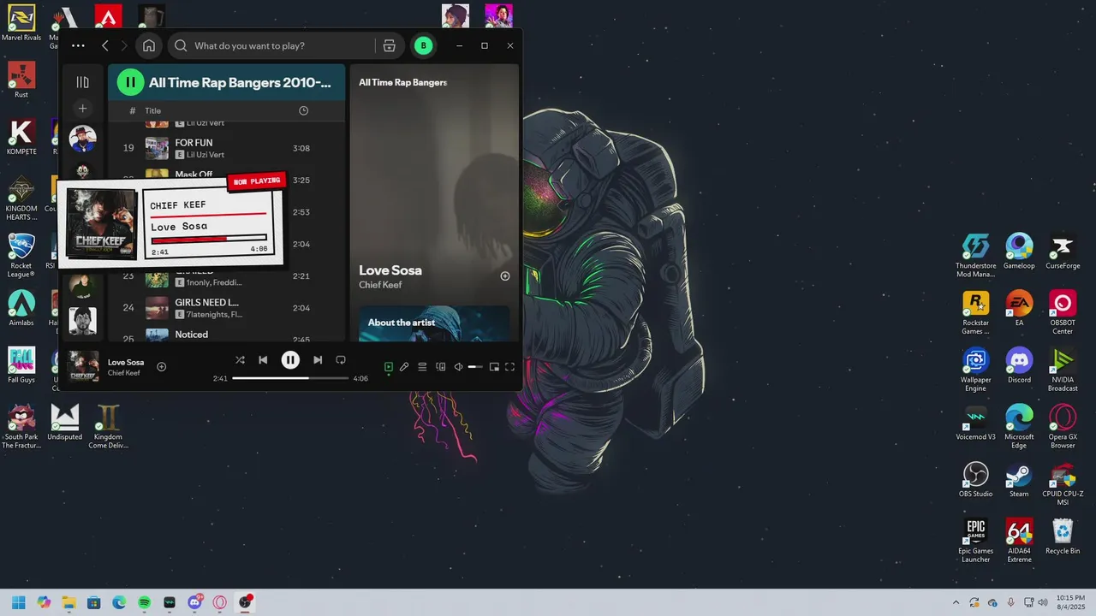
Task: Click the 1nonly, Freddi... artist text
Action: (214, 282)
